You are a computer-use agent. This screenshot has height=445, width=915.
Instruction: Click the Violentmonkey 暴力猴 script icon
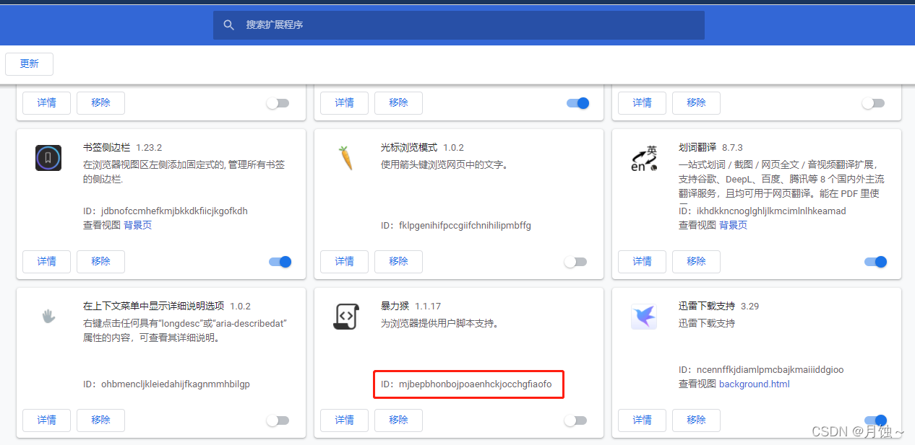[345, 316]
